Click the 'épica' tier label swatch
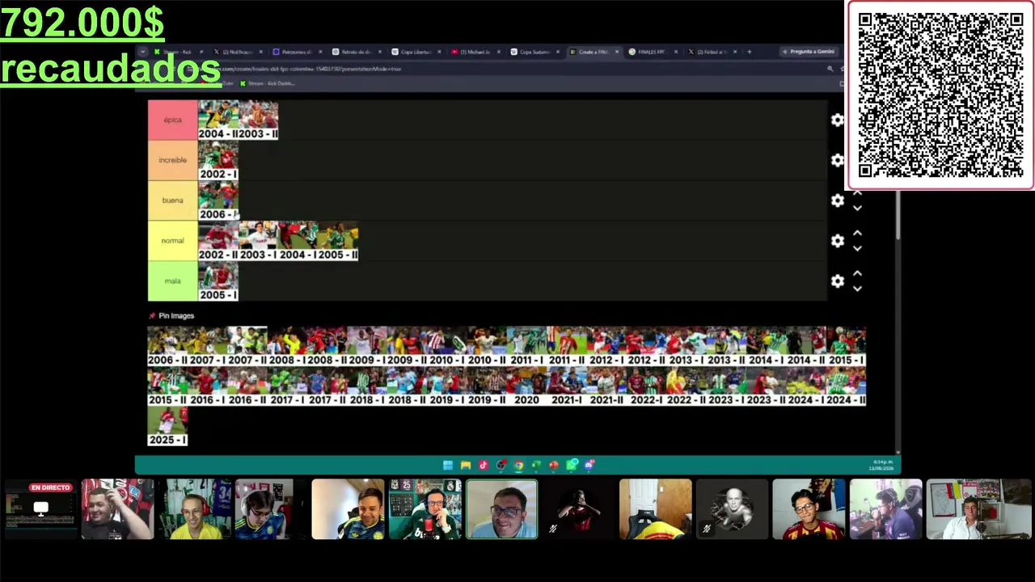Viewport: 1035px width, 582px height. pos(172,120)
